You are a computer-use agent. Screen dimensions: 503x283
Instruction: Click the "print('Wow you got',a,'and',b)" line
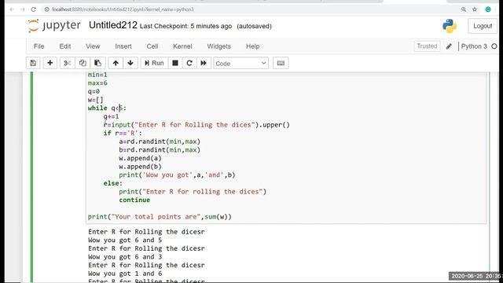click(x=177, y=175)
